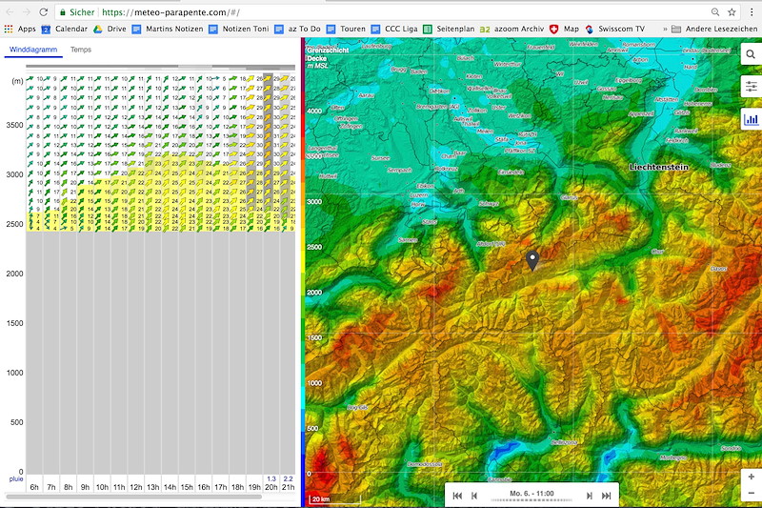Open the layer settings sliders icon

751,87
